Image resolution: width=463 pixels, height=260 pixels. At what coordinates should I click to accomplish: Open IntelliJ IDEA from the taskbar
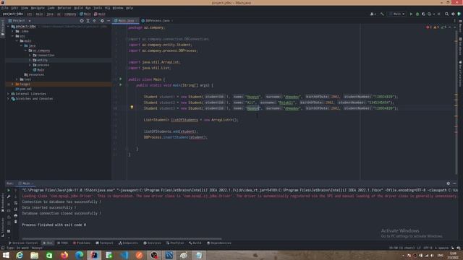point(94,255)
